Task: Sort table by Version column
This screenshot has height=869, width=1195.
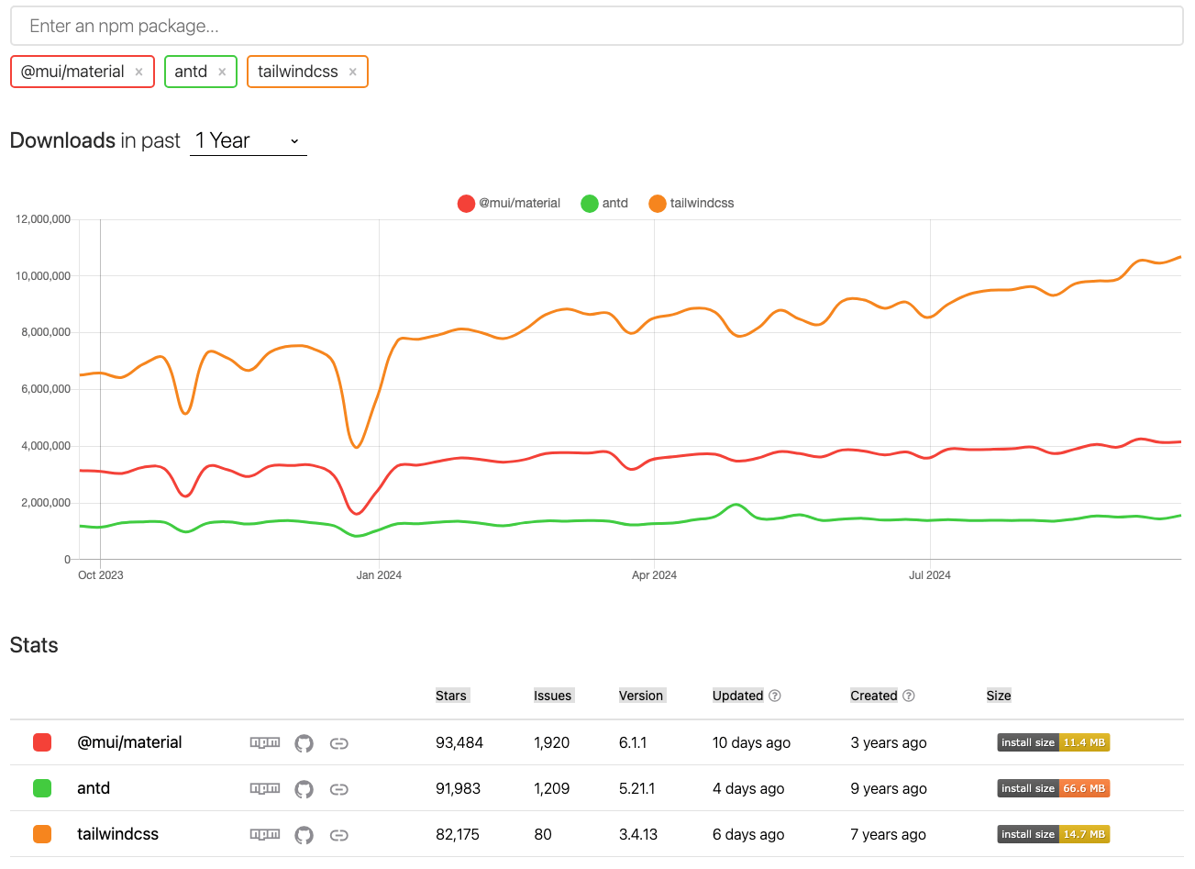Action: coord(641,696)
